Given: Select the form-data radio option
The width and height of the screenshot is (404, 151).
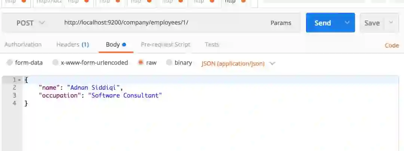Looking at the screenshot, I should (x=9, y=62).
